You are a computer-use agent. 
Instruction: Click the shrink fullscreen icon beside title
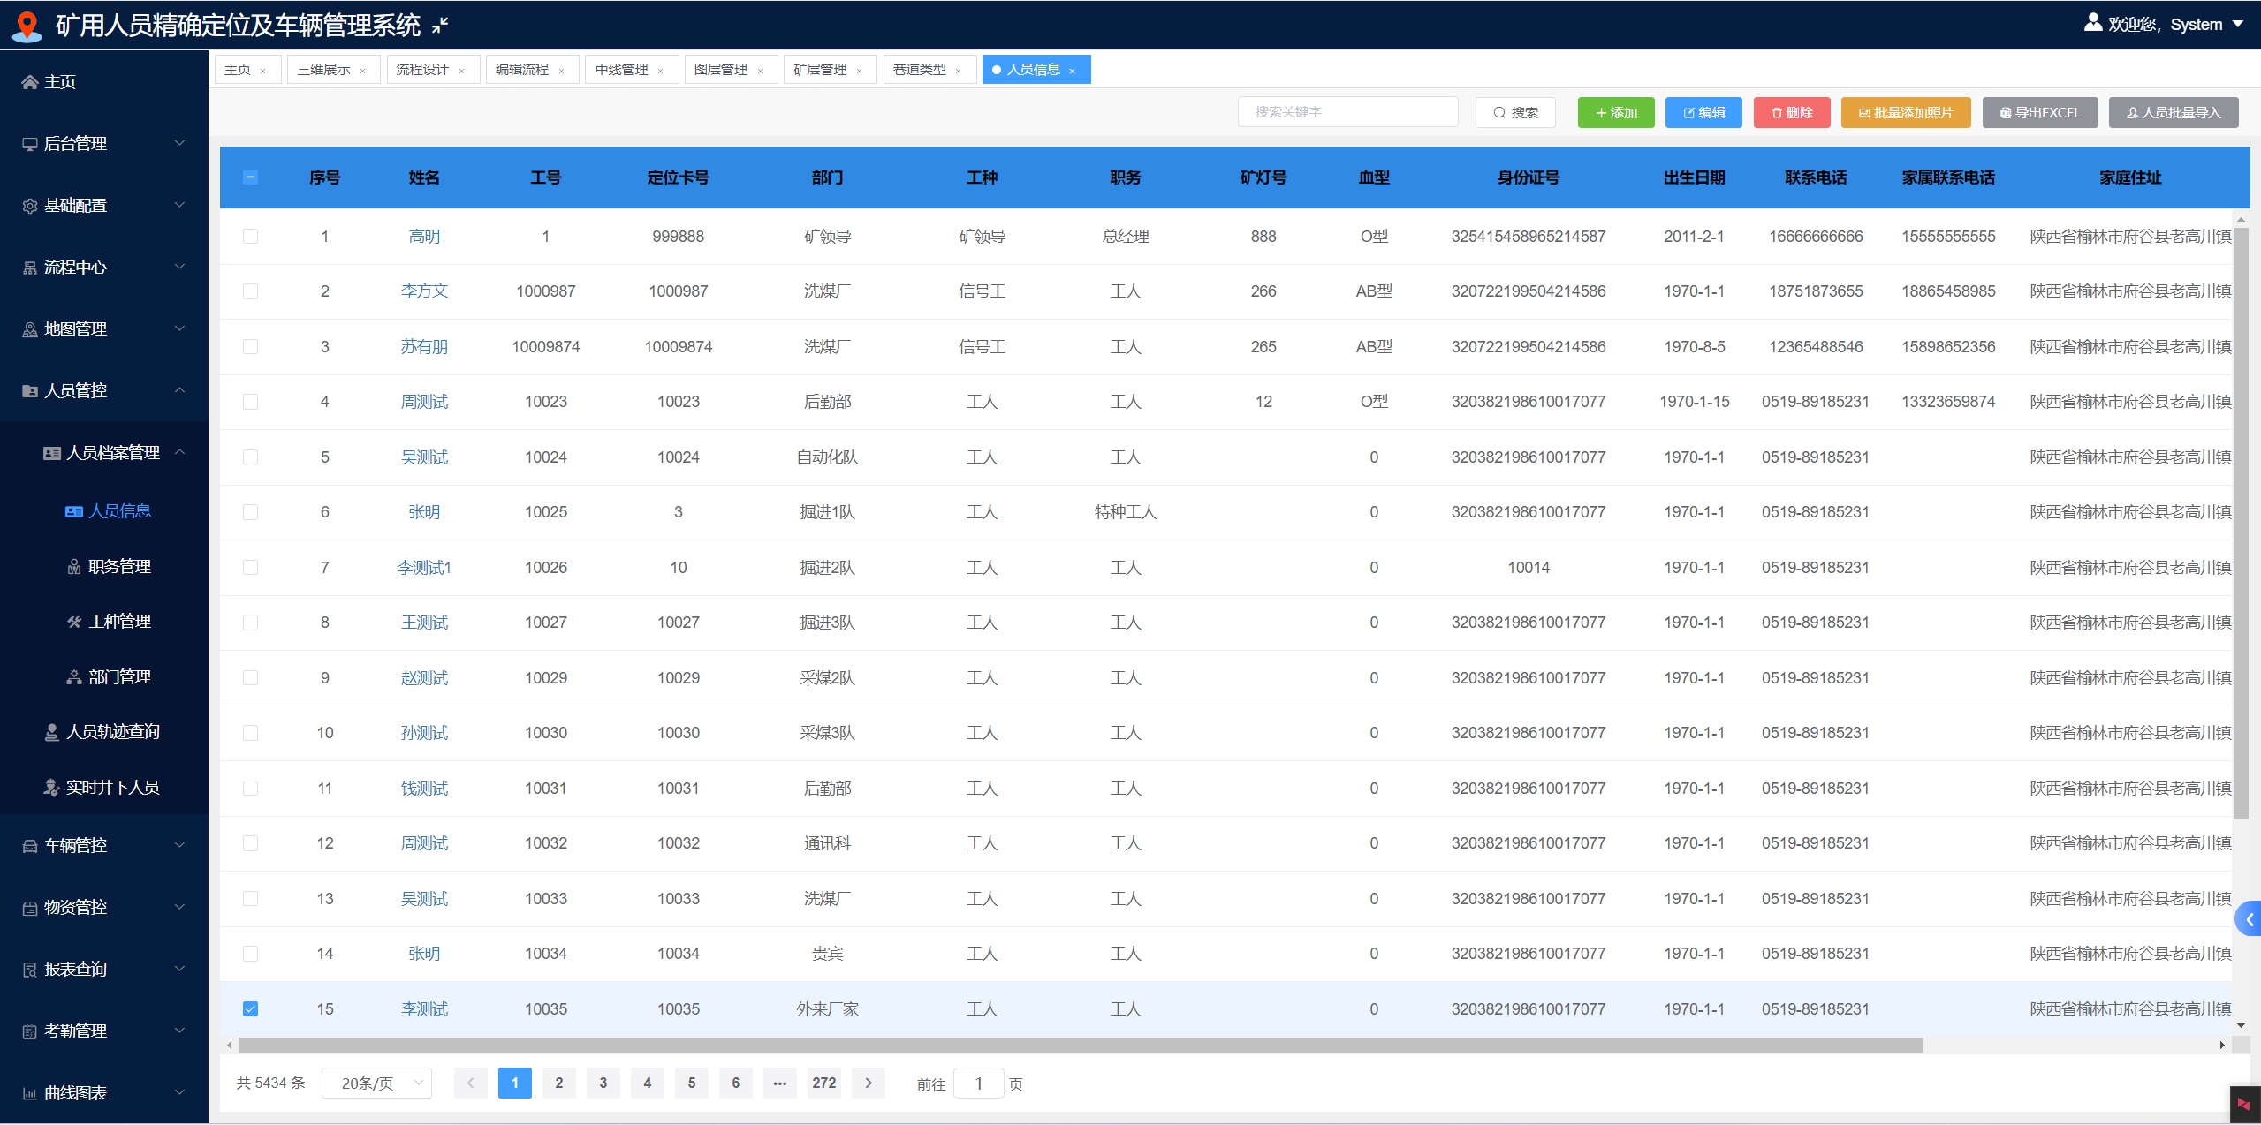[x=440, y=26]
